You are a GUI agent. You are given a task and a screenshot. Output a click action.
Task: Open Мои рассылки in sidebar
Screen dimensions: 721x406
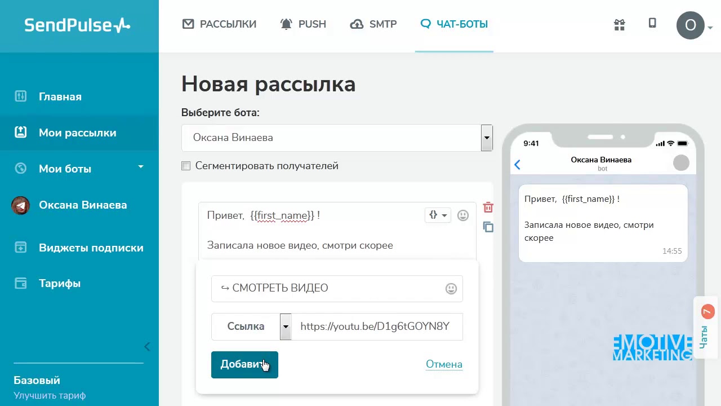pyautogui.click(x=78, y=133)
